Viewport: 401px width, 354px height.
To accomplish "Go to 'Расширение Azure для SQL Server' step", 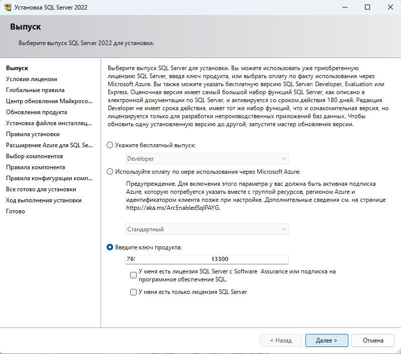I will coord(50,145).
